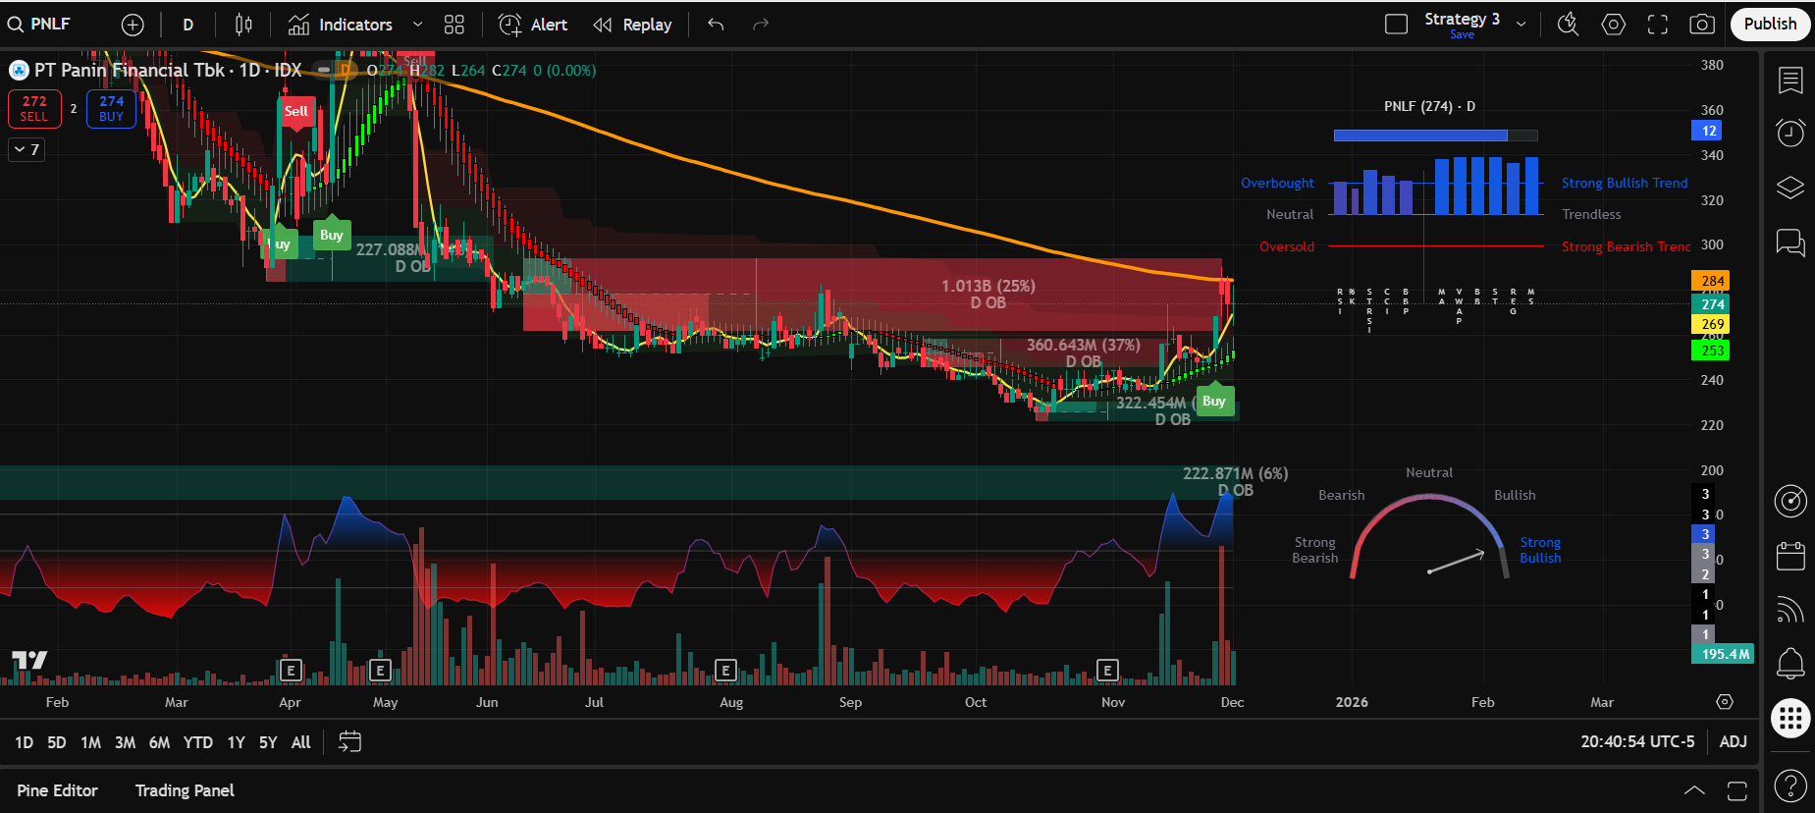Open indicator templates grid icon
This screenshot has height=813, width=1815.
point(454,25)
